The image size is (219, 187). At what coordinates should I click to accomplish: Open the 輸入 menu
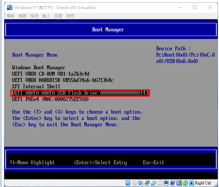coord(46,16)
